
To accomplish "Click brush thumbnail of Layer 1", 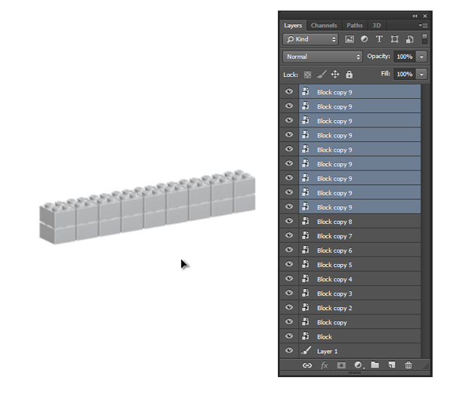I will tap(306, 351).
